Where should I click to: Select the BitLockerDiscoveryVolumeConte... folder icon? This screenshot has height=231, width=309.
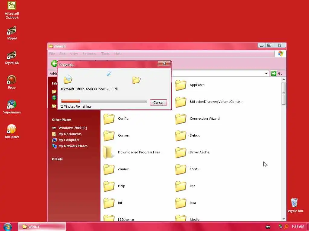(x=181, y=102)
